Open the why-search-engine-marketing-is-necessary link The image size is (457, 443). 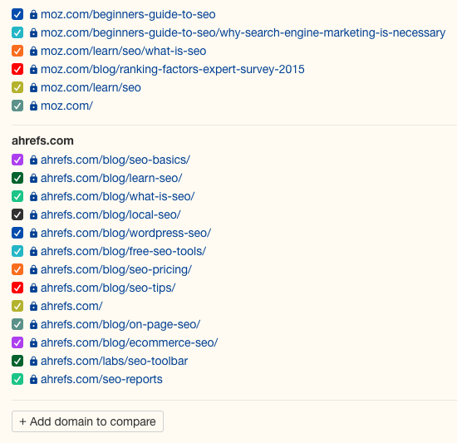(x=243, y=33)
